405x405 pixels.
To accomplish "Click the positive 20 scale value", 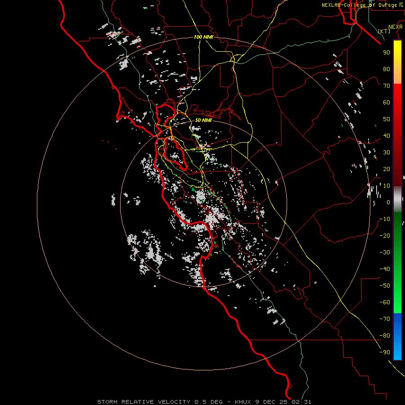I will [x=387, y=169].
